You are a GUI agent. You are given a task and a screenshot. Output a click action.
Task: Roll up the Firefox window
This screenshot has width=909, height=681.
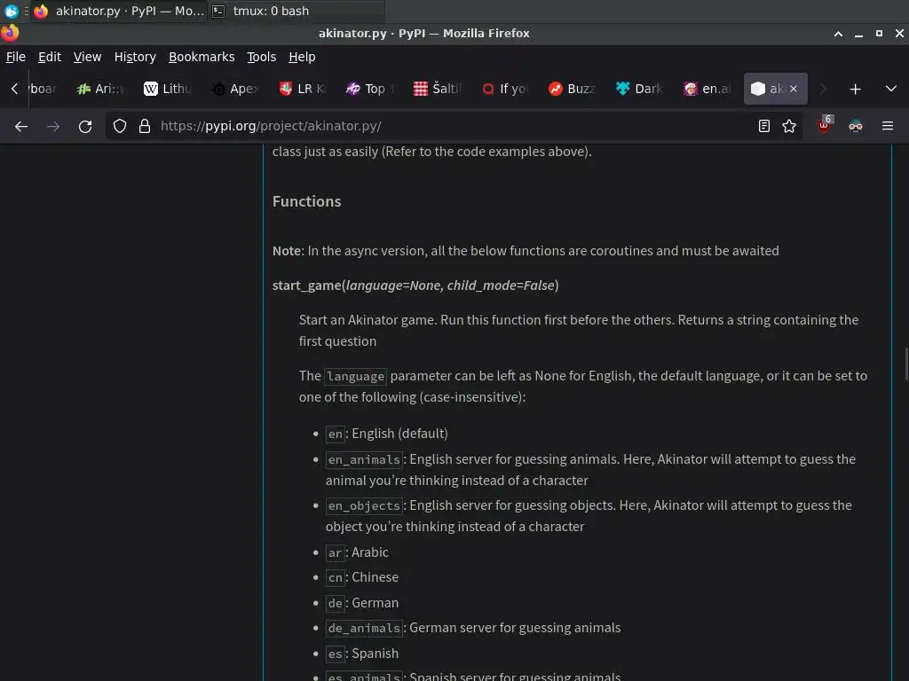(838, 34)
